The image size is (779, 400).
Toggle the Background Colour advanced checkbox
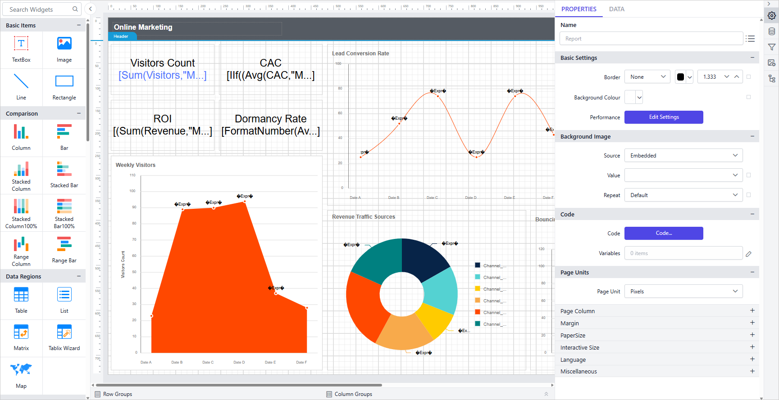pos(748,97)
